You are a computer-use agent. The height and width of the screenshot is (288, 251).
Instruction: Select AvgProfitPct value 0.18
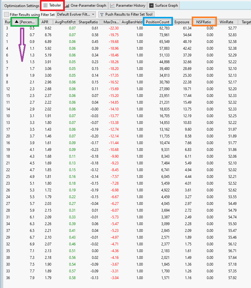coord(72,183)
